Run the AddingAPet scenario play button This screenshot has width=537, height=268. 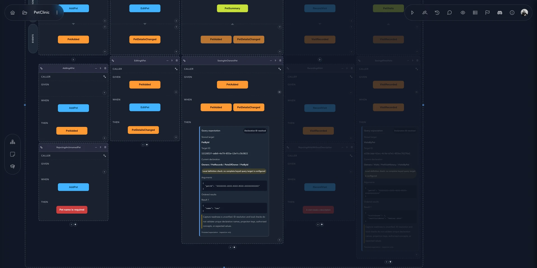pyautogui.click(x=101, y=68)
